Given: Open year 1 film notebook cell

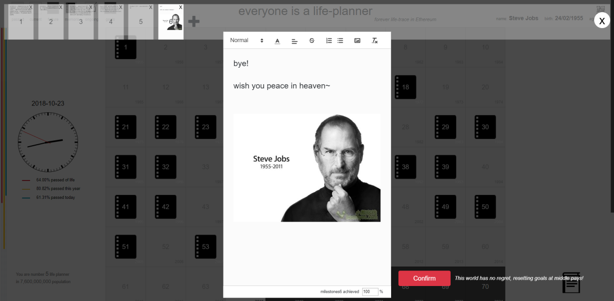Looking at the screenshot, I should pos(126,47).
